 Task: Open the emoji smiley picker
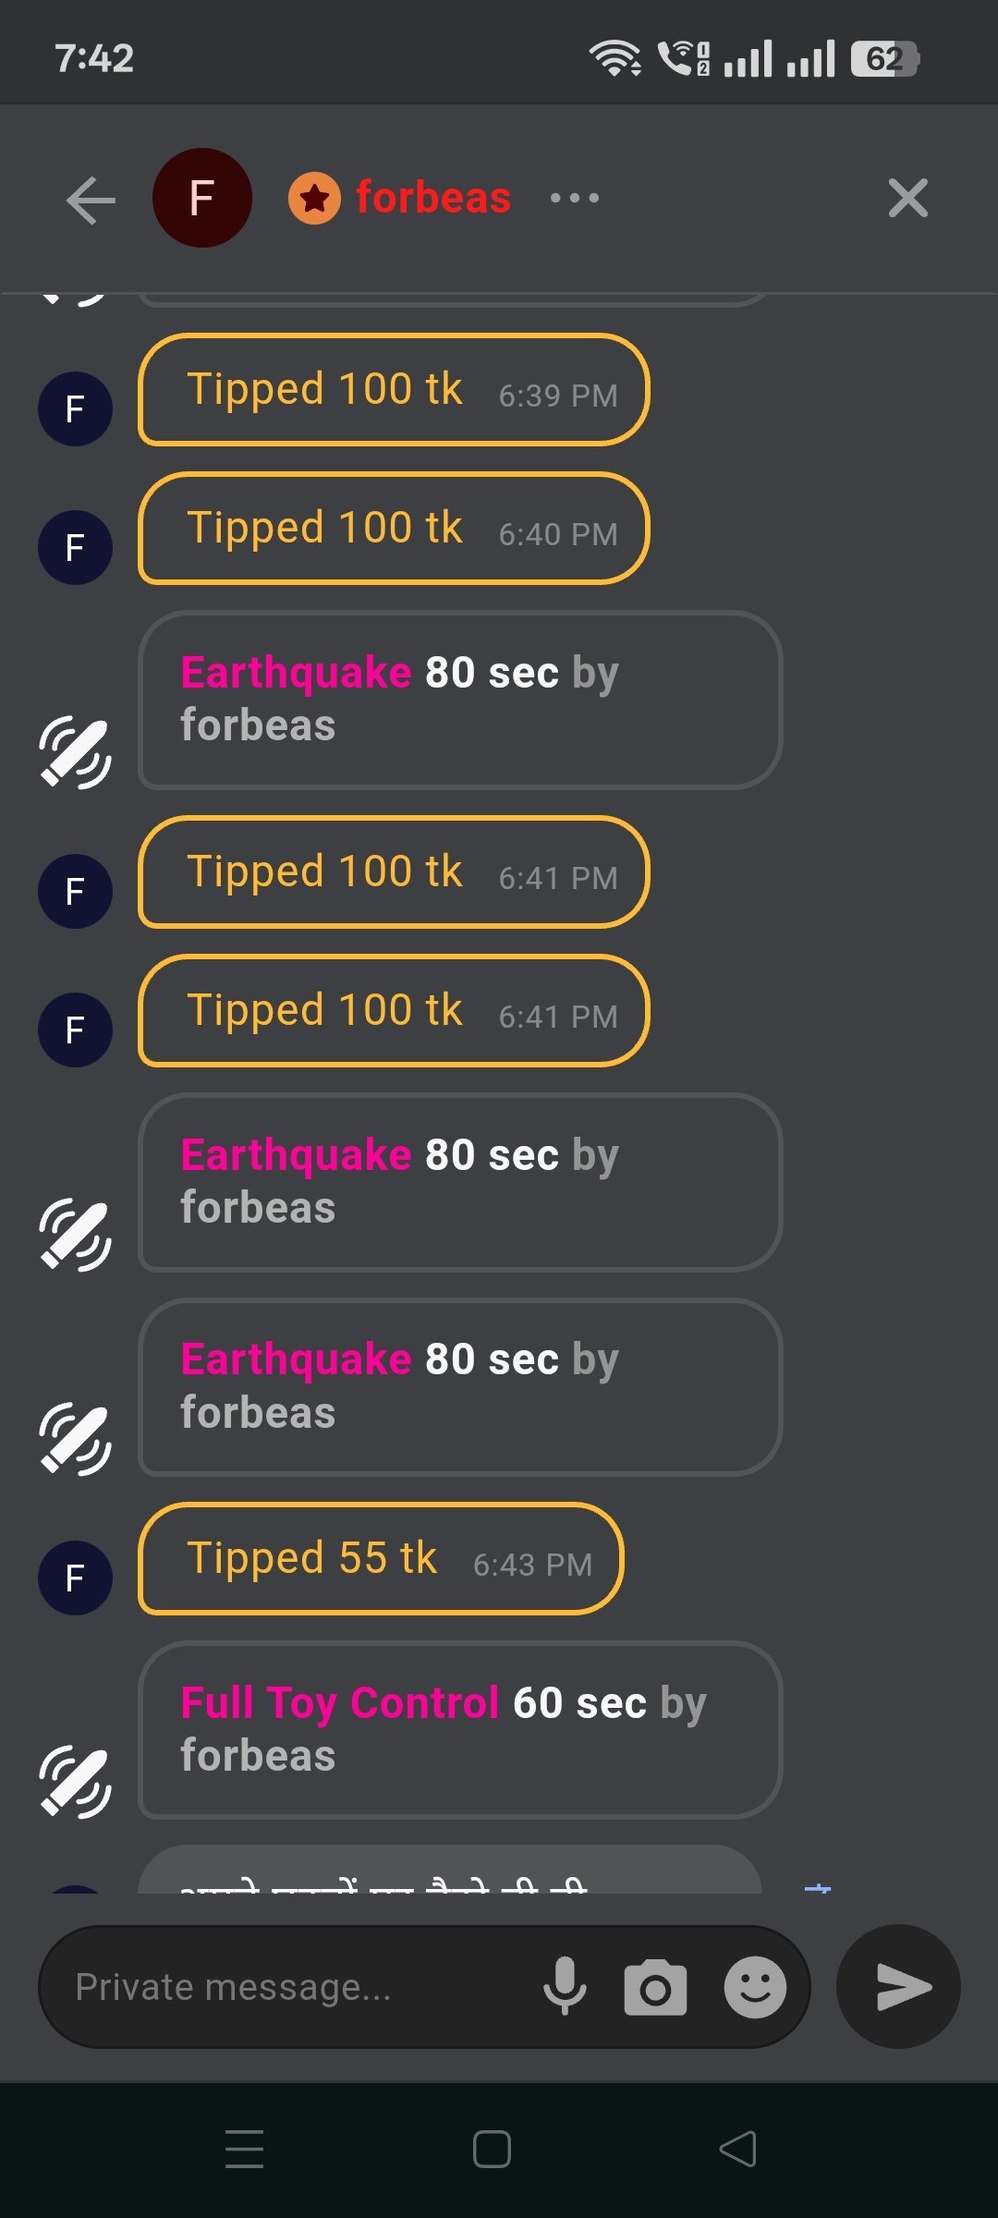point(755,1987)
